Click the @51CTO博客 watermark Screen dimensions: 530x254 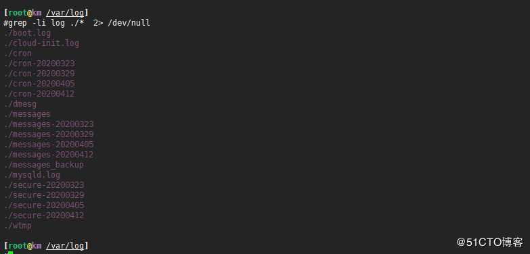coord(490,242)
